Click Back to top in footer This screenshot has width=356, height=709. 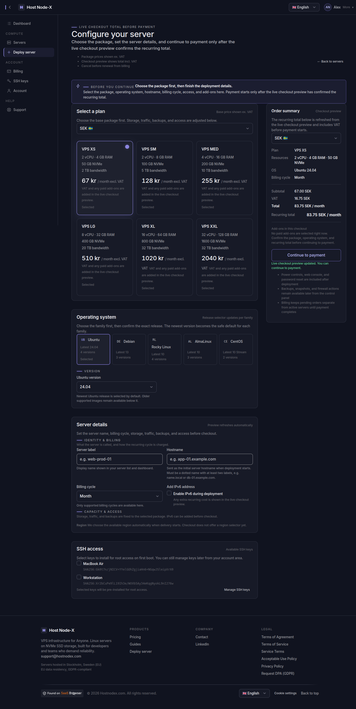(x=310, y=693)
